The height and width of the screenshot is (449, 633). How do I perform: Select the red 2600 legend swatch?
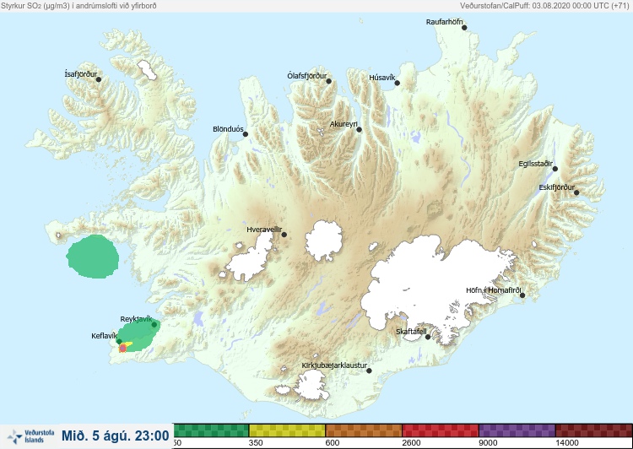click(x=441, y=430)
